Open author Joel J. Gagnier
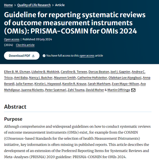 [x=120, y=72]
